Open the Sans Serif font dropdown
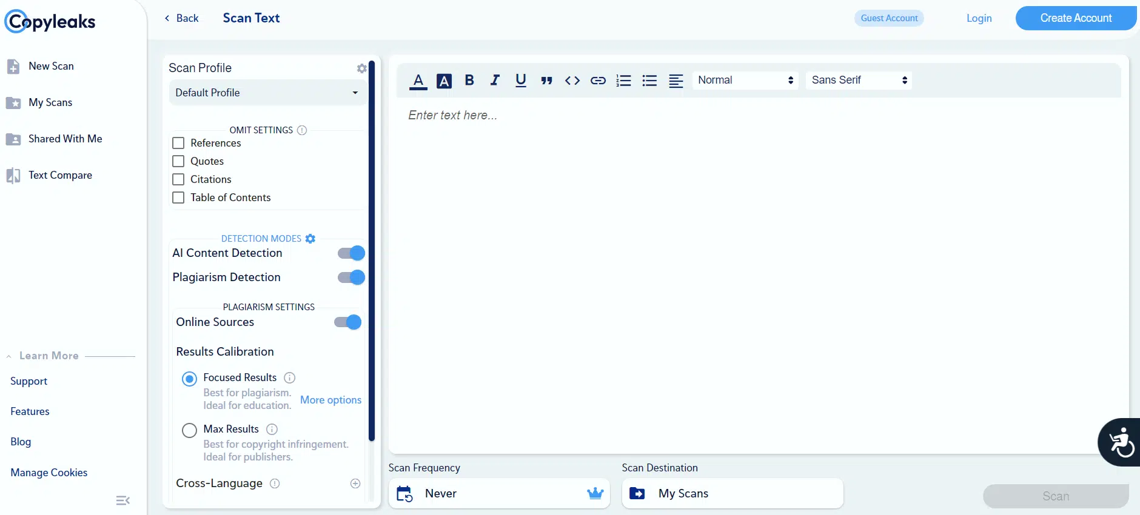Screen dimensions: 1140x515 pyautogui.click(x=859, y=80)
